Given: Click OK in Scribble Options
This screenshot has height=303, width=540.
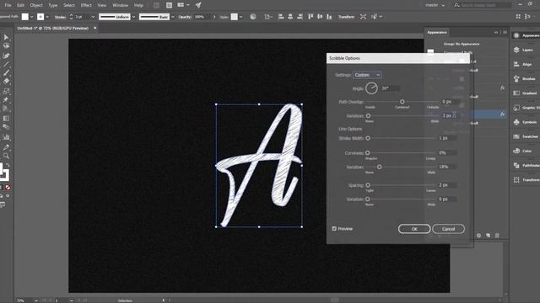Looking at the screenshot, I should [x=414, y=229].
